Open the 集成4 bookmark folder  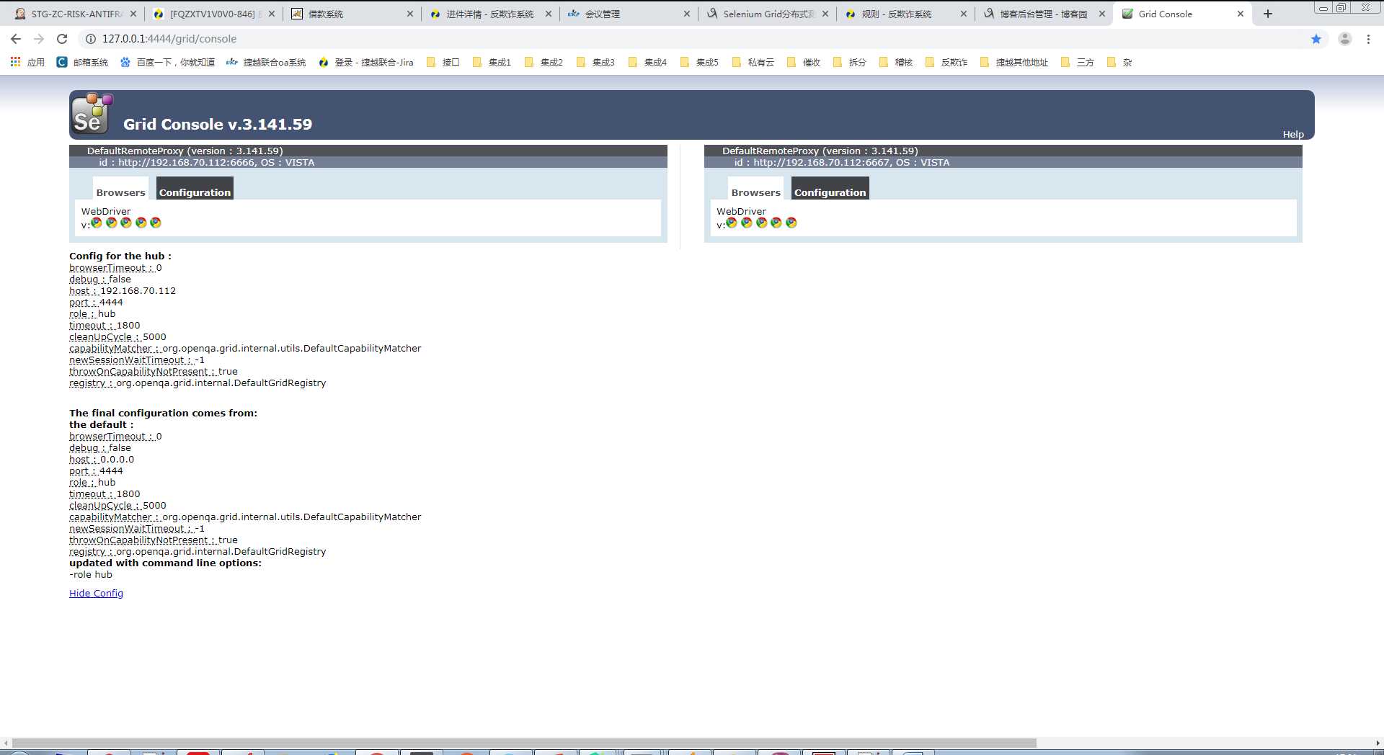pos(648,63)
